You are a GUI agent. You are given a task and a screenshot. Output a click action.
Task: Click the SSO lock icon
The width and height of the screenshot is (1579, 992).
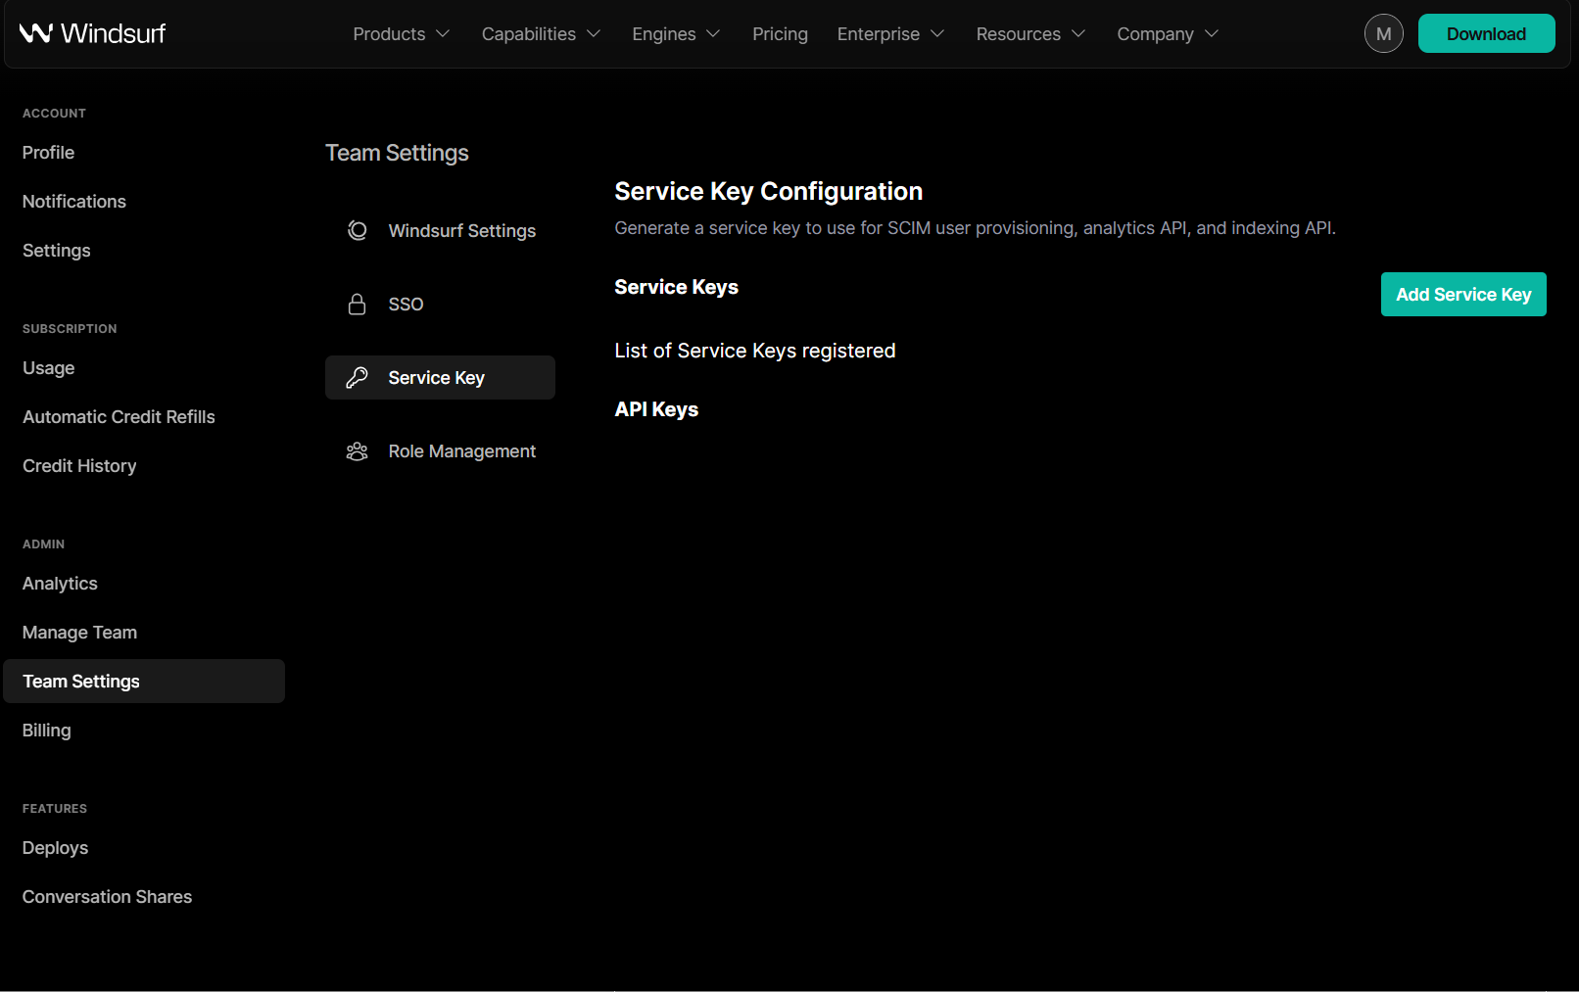(358, 304)
